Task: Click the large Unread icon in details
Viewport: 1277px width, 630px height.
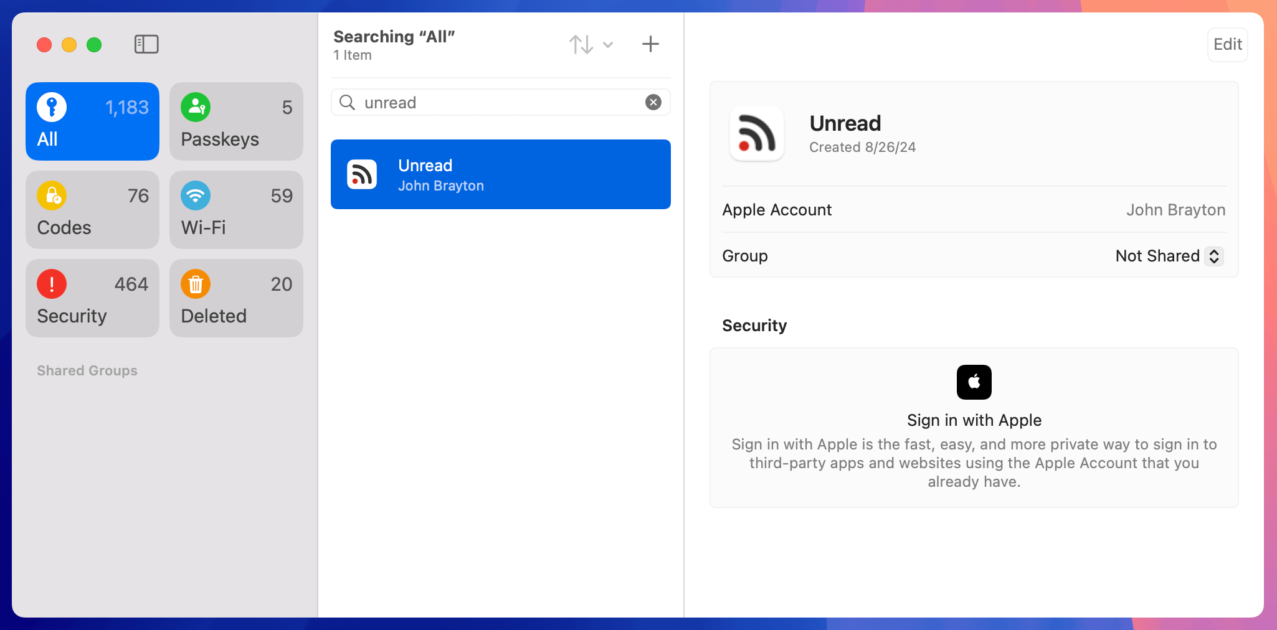Action: click(x=757, y=134)
